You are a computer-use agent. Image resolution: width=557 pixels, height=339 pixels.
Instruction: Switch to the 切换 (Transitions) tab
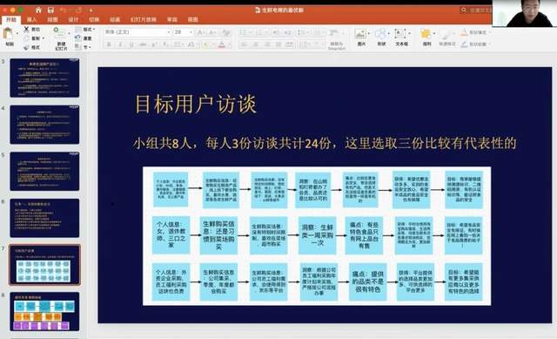[94, 19]
